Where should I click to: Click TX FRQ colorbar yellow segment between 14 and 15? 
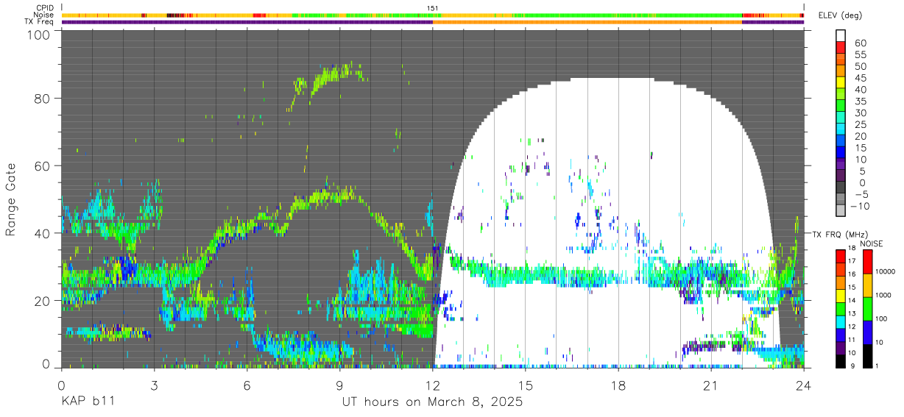[x=841, y=295]
